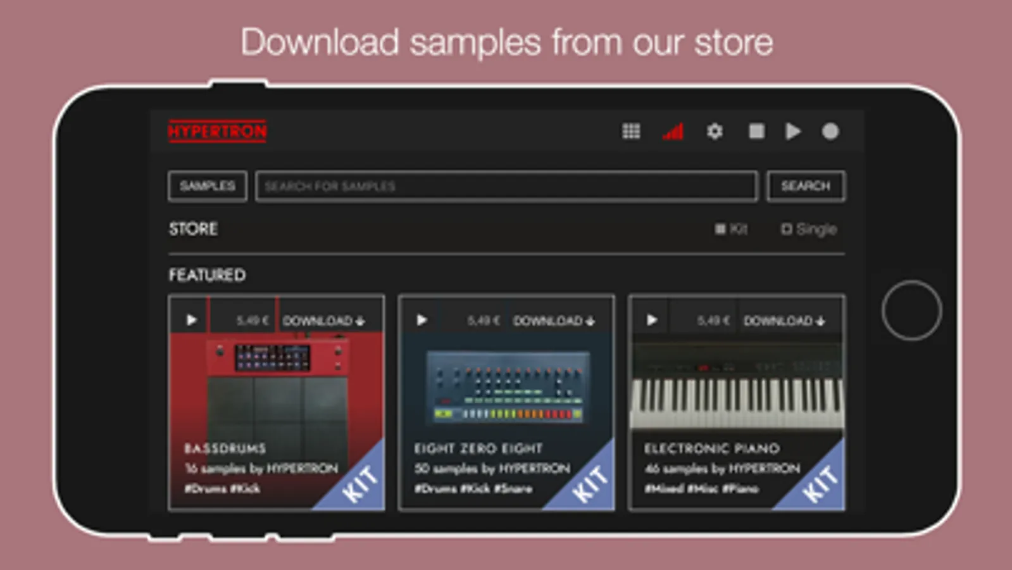The image size is (1012, 570).
Task: Stop playback with the square button
Action: (x=756, y=131)
